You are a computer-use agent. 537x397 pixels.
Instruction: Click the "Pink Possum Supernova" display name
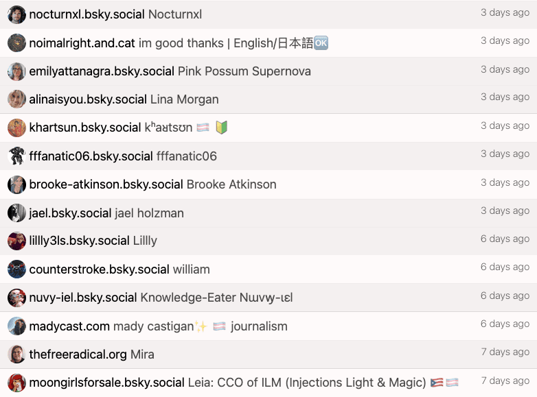(244, 71)
